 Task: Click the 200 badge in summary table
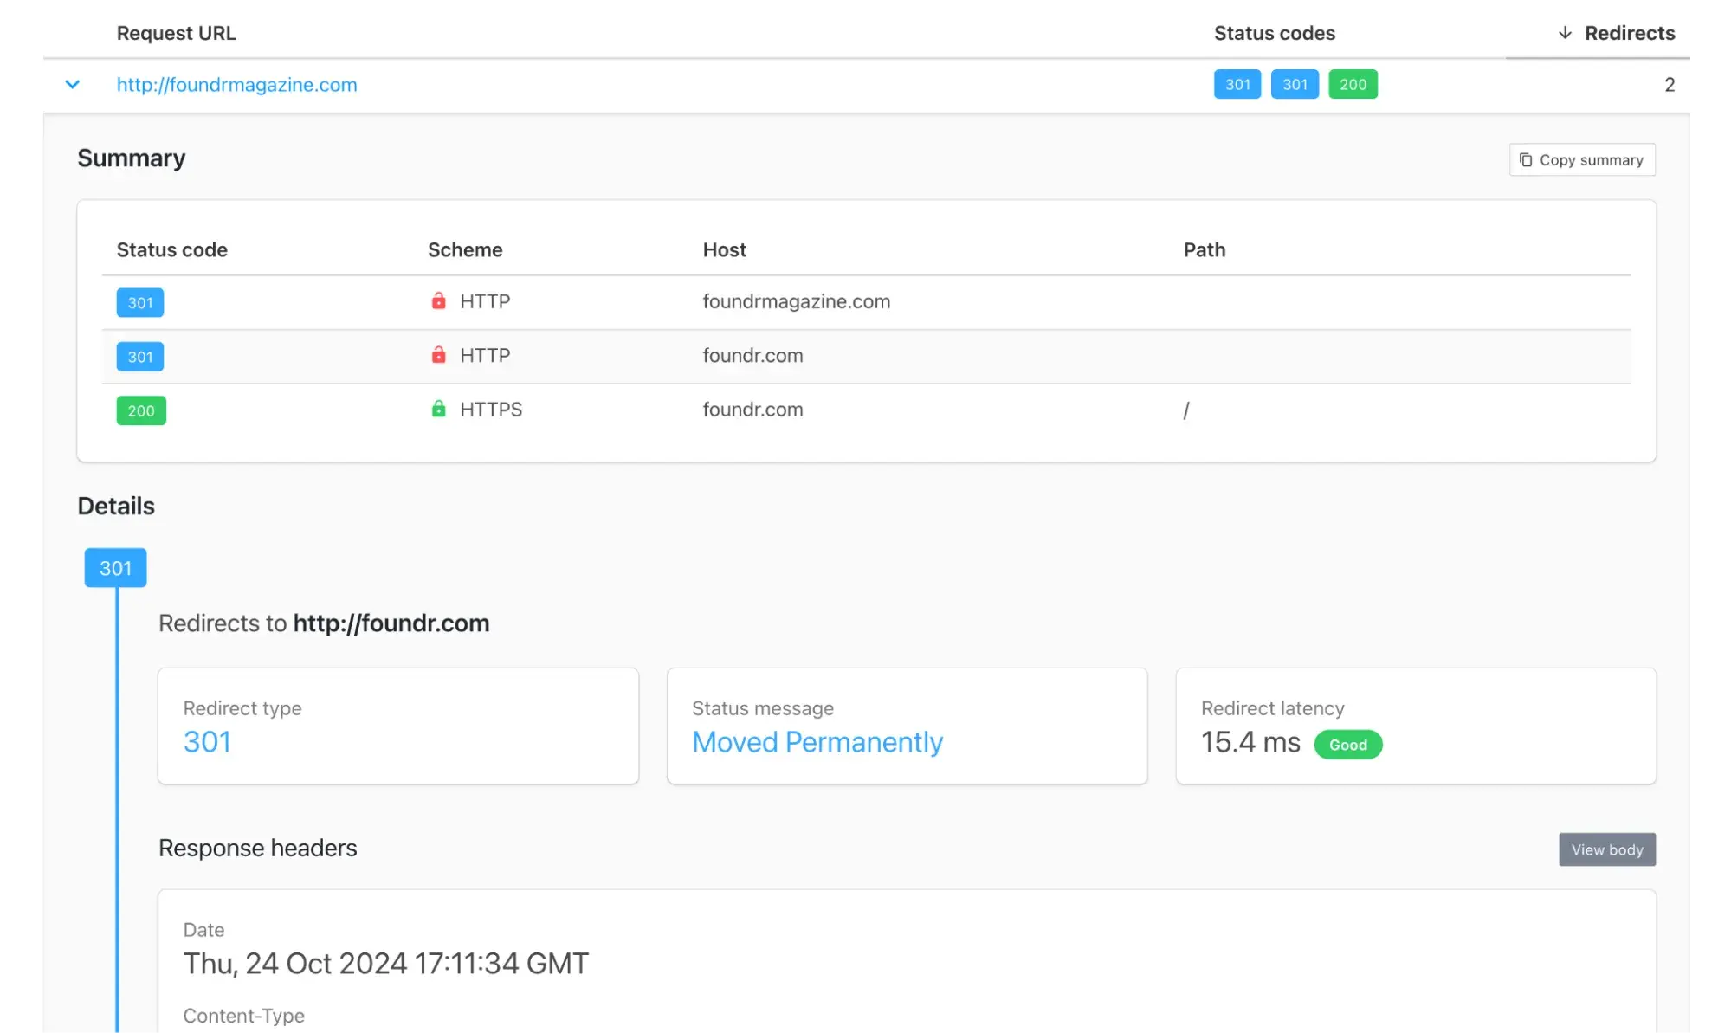coord(141,410)
